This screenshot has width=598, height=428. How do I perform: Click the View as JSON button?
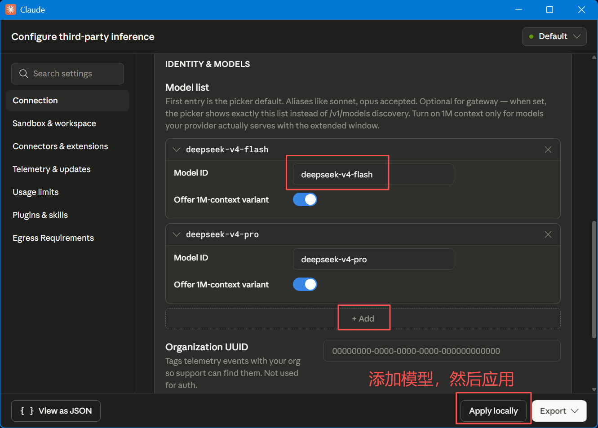click(56, 411)
